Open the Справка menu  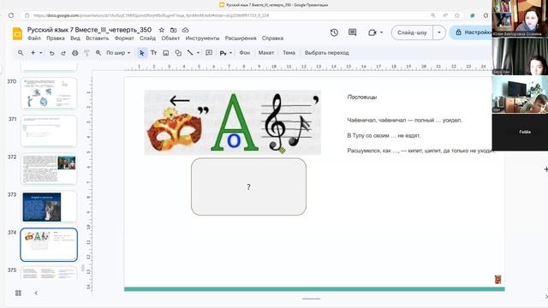coord(272,38)
